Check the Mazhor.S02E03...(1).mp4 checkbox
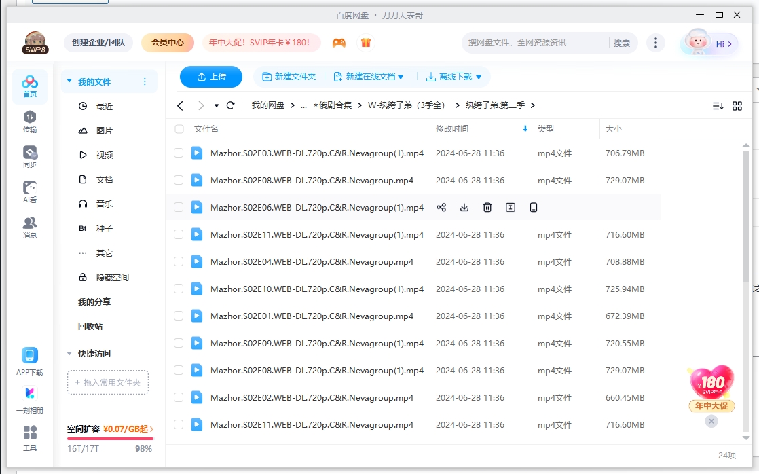The width and height of the screenshot is (759, 474). [179, 153]
